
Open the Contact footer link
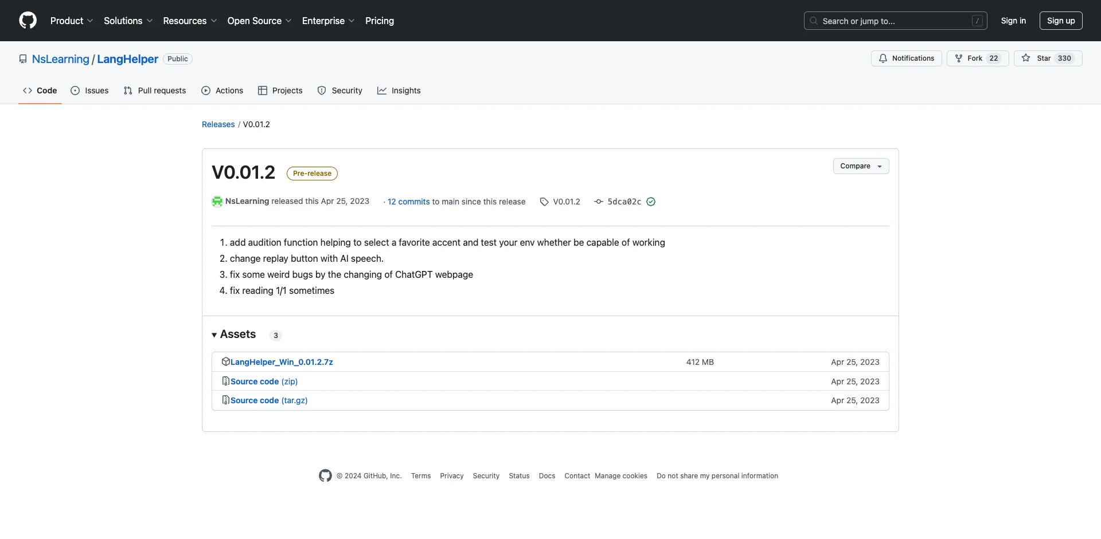577,476
